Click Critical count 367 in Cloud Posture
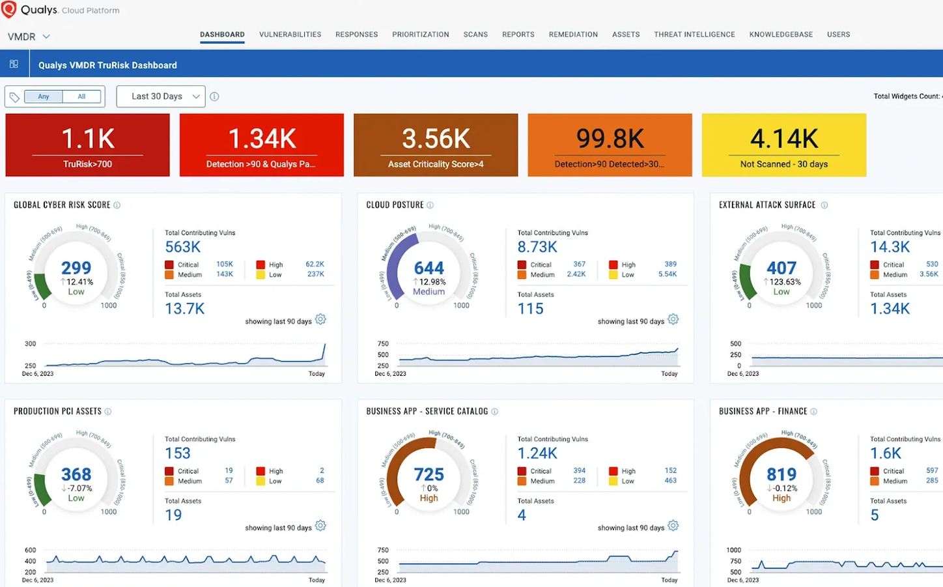Viewport: 943px width, 587px height. pyautogui.click(x=580, y=265)
